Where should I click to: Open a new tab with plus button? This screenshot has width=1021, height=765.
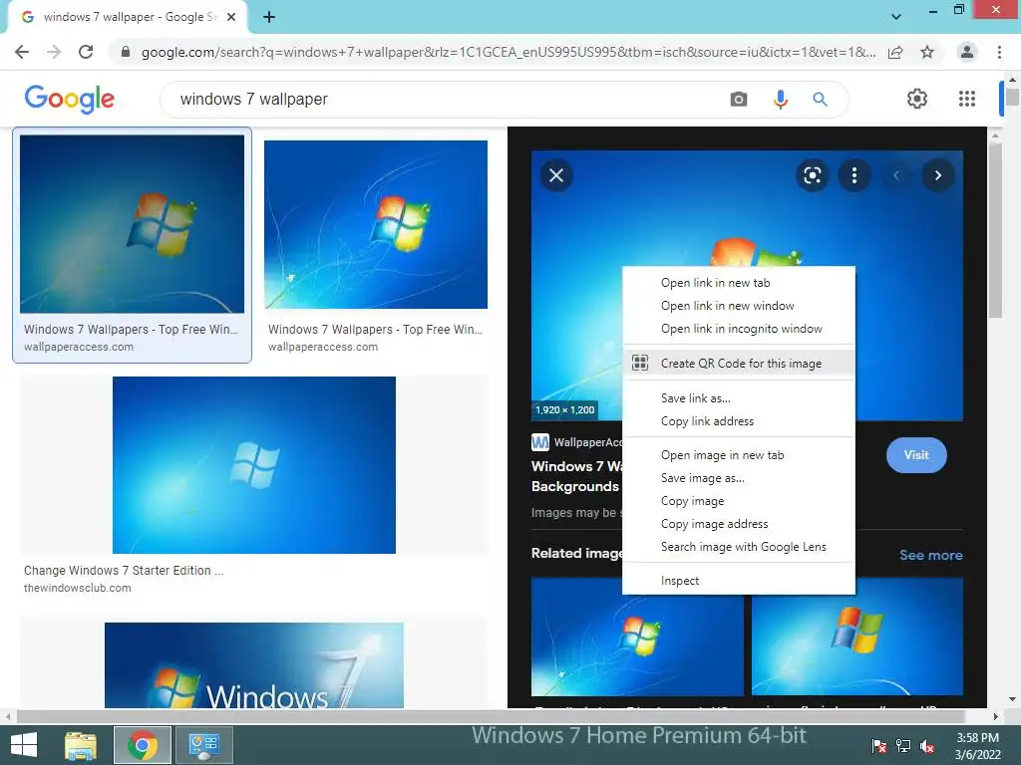pyautogui.click(x=269, y=17)
